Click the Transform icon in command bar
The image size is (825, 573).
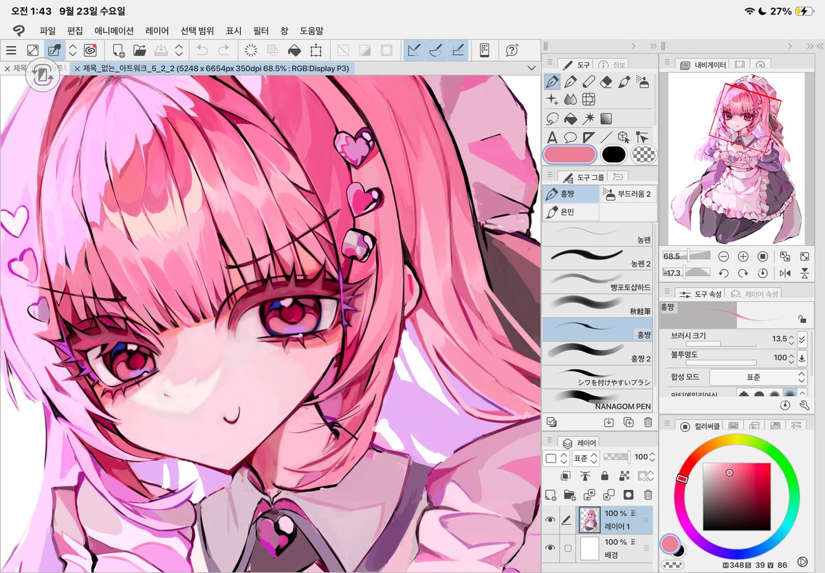(316, 50)
